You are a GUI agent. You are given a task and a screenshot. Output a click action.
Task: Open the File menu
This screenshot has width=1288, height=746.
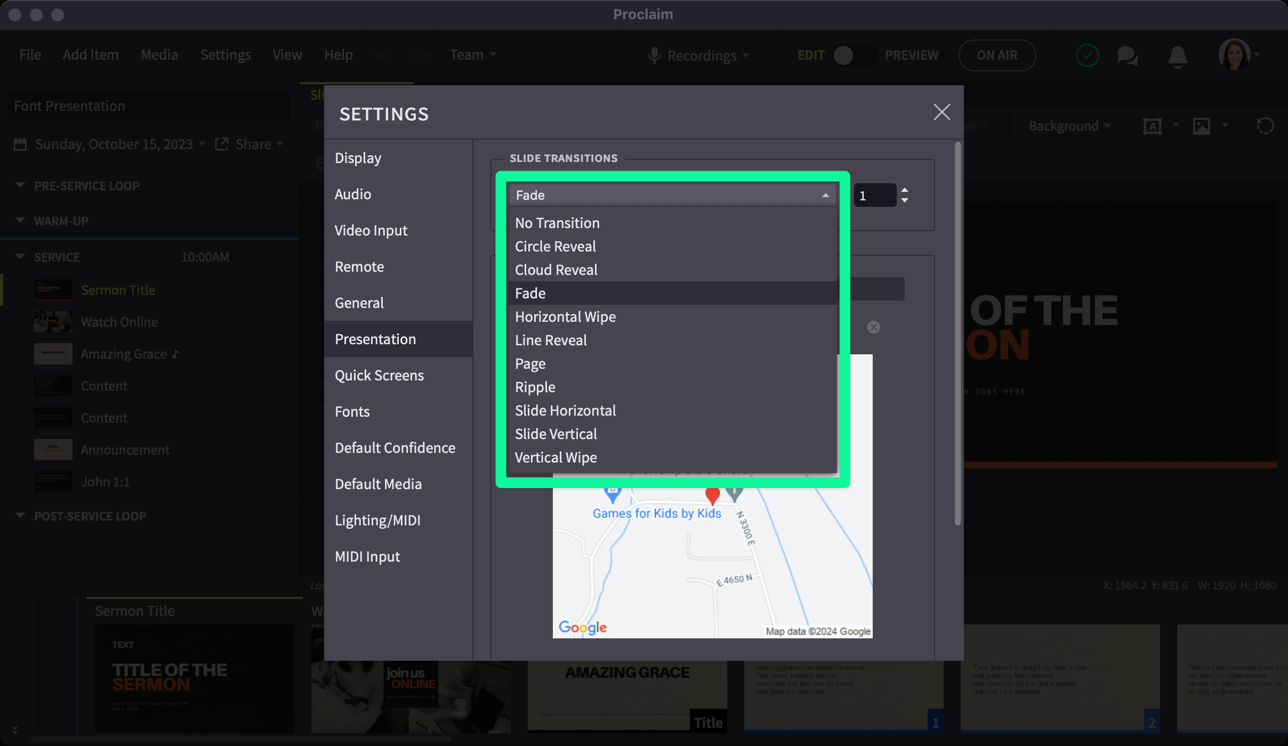pyautogui.click(x=30, y=55)
